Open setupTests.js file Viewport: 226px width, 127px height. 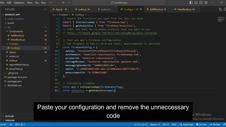pyautogui.click(x=16, y=69)
